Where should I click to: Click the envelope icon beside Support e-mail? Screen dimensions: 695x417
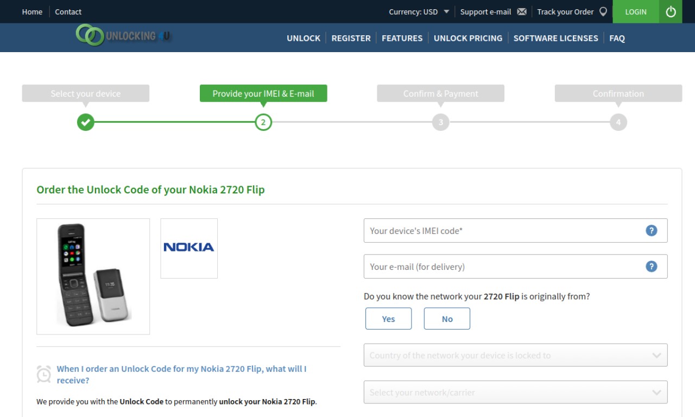pos(522,11)
